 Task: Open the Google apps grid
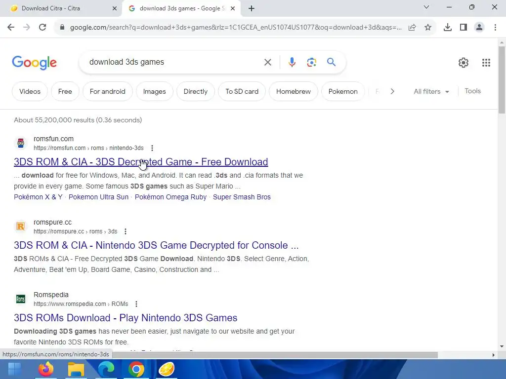[x=486, y=63]
